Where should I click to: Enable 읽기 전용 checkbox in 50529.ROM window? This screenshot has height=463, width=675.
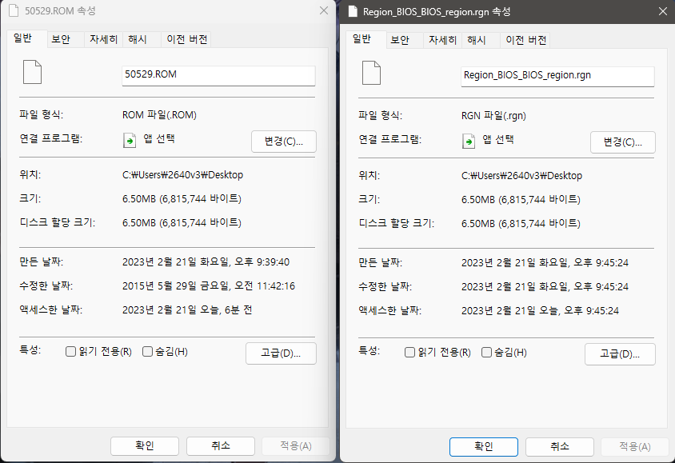pos(70,352)
